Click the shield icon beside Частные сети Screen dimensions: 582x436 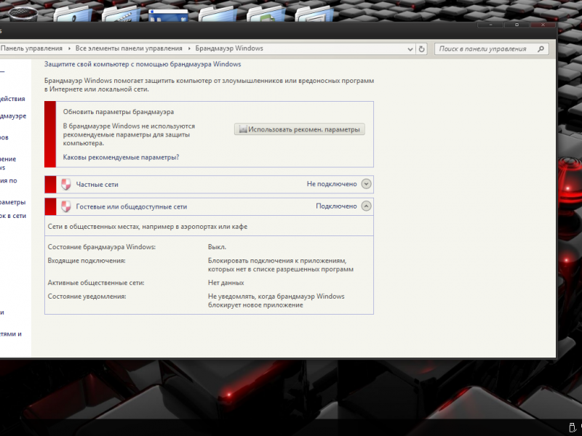65,185
